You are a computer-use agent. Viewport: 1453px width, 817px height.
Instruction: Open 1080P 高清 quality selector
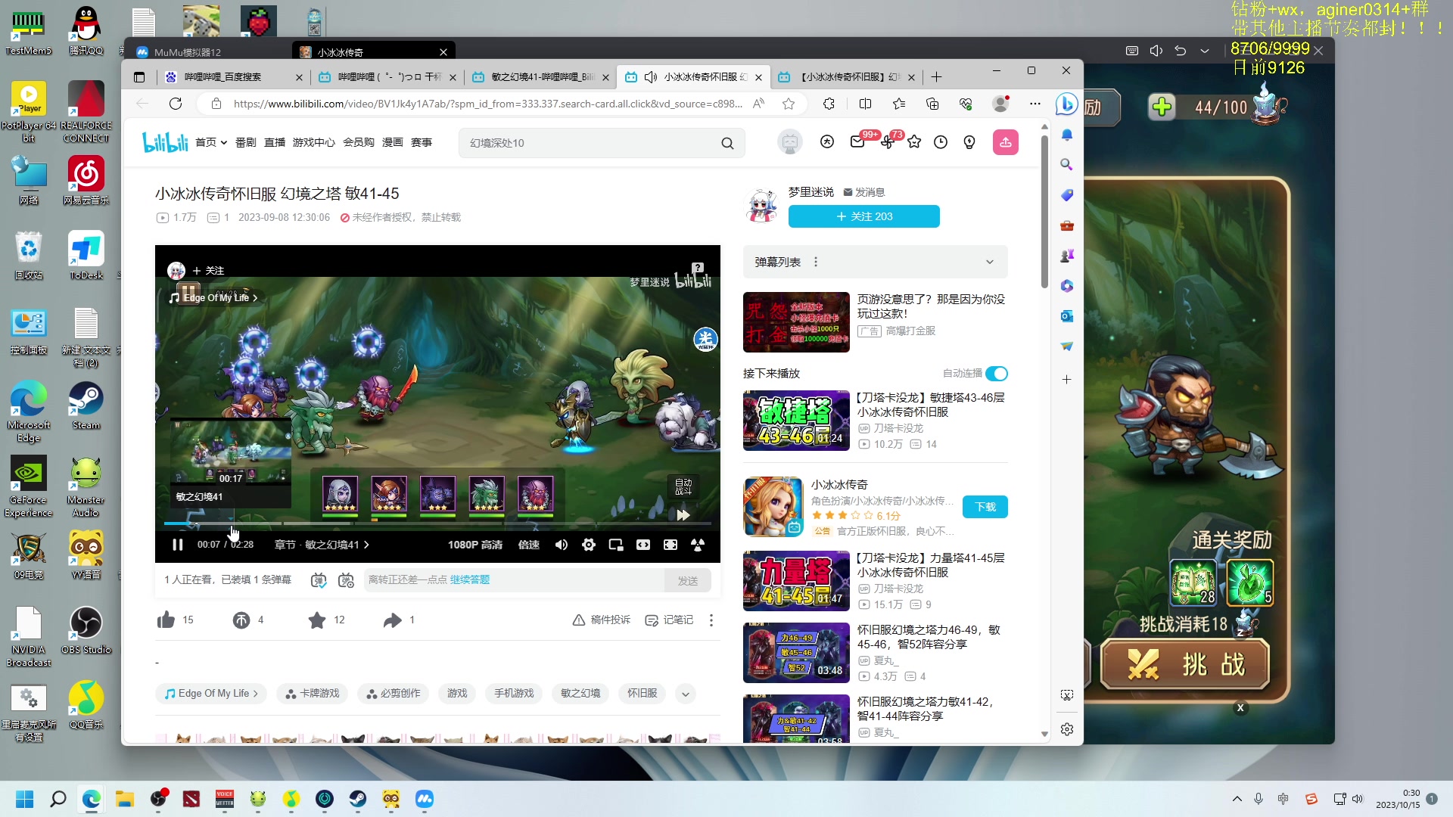coord(475,545)
